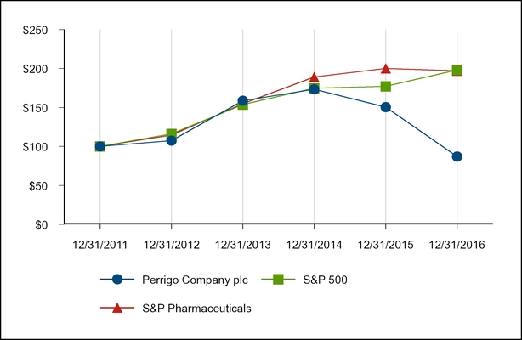Select the 12/31/2014 x-axis label
The width and height of the screenshot is (522, 340).
point(314,245)
